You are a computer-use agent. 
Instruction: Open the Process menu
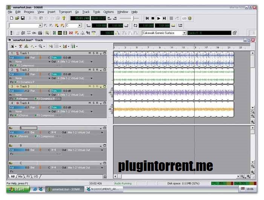(x=29, y=12)
